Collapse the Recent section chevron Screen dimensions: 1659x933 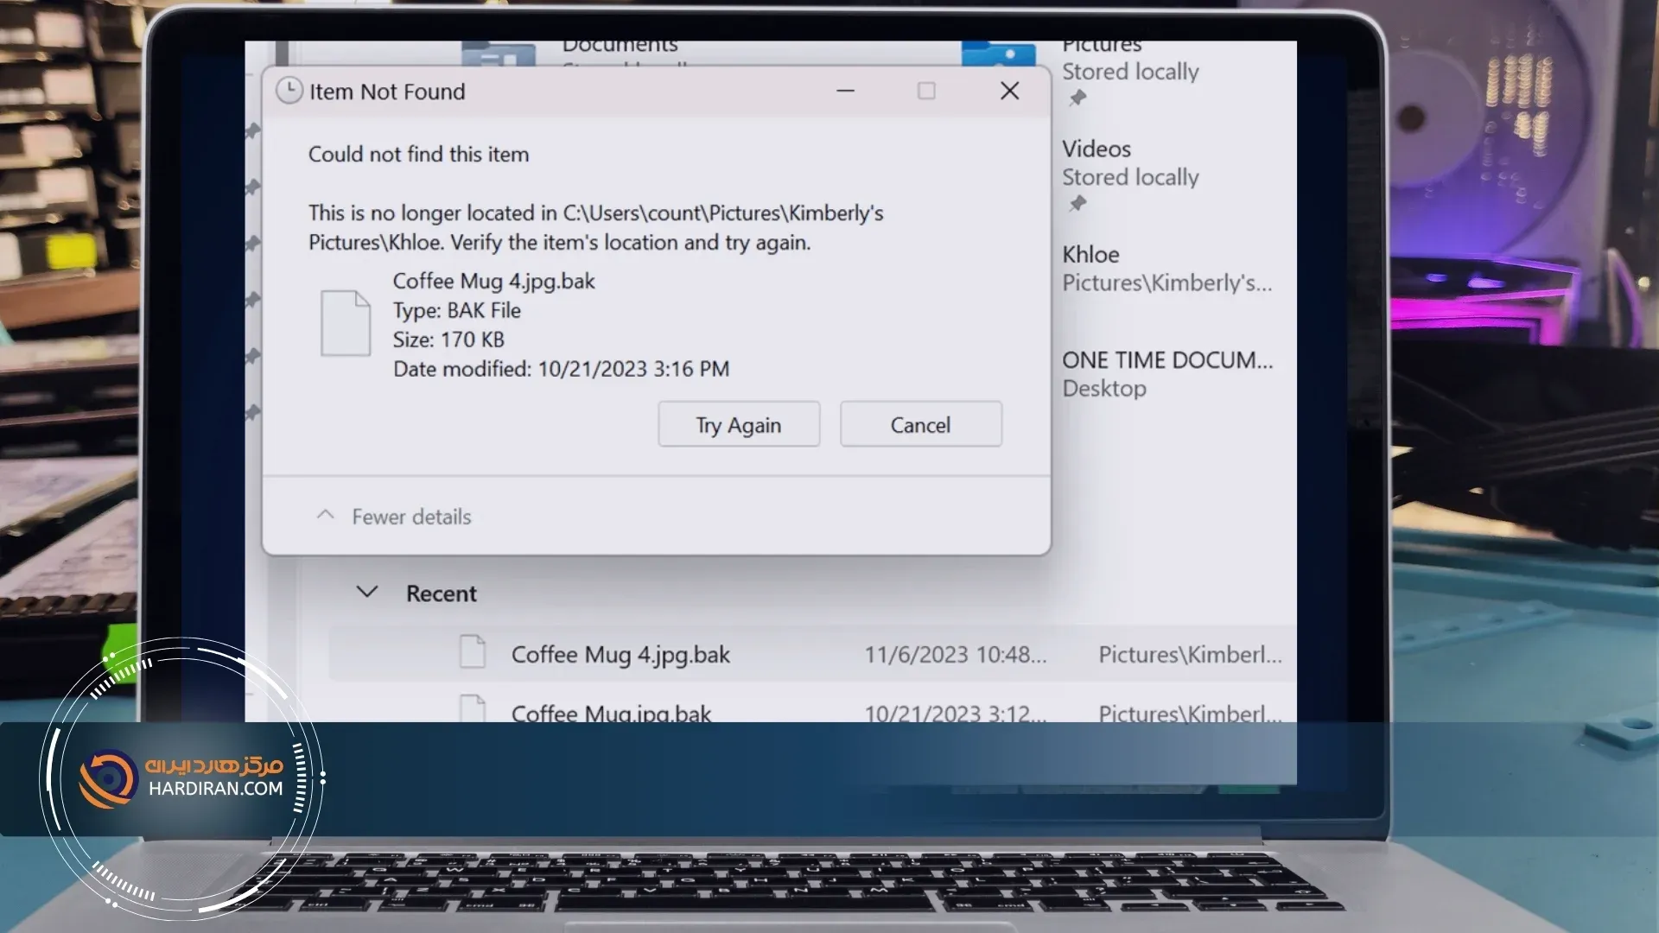pos(367,593)
